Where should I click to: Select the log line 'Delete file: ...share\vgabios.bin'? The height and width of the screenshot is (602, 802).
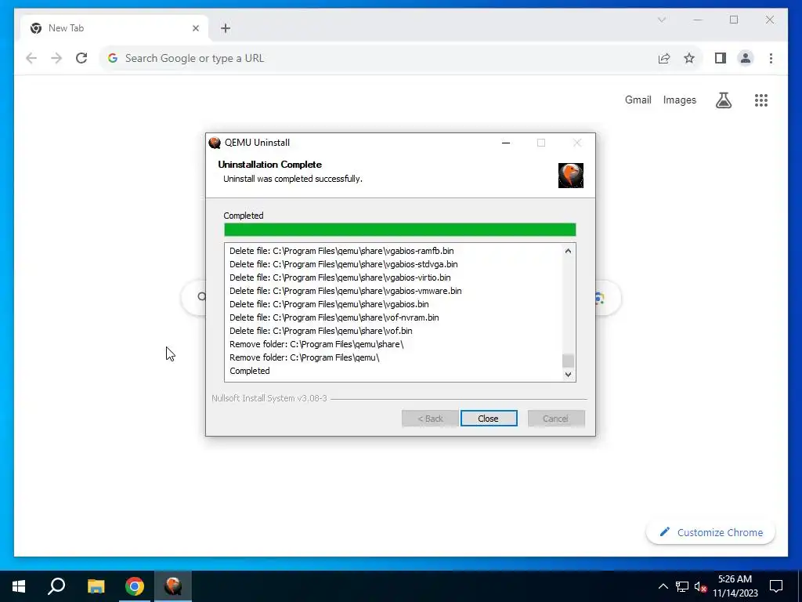[x=329, y=304]
